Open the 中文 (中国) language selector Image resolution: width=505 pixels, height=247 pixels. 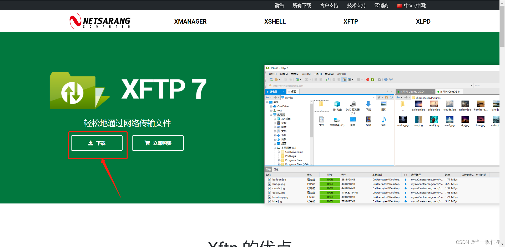click(412, 5)
